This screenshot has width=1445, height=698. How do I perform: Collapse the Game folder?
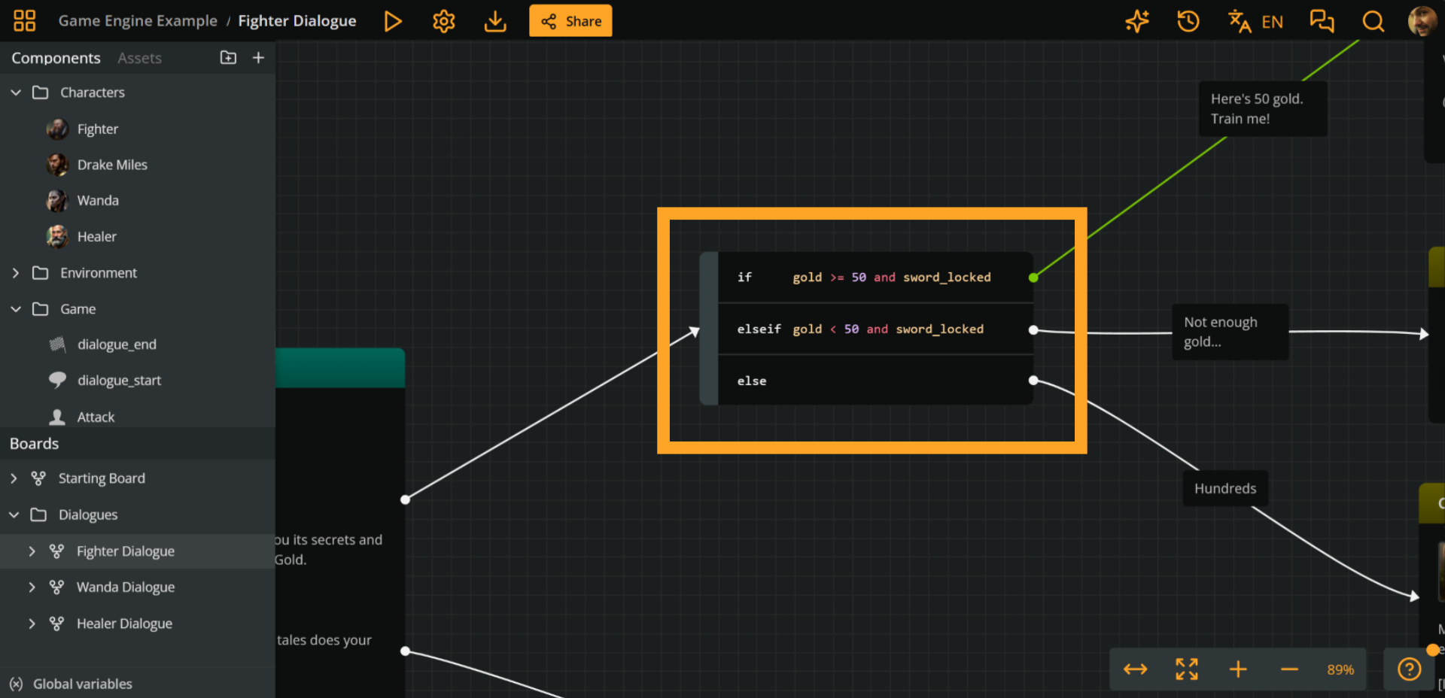pyautogui.click(x=16, y=309)
